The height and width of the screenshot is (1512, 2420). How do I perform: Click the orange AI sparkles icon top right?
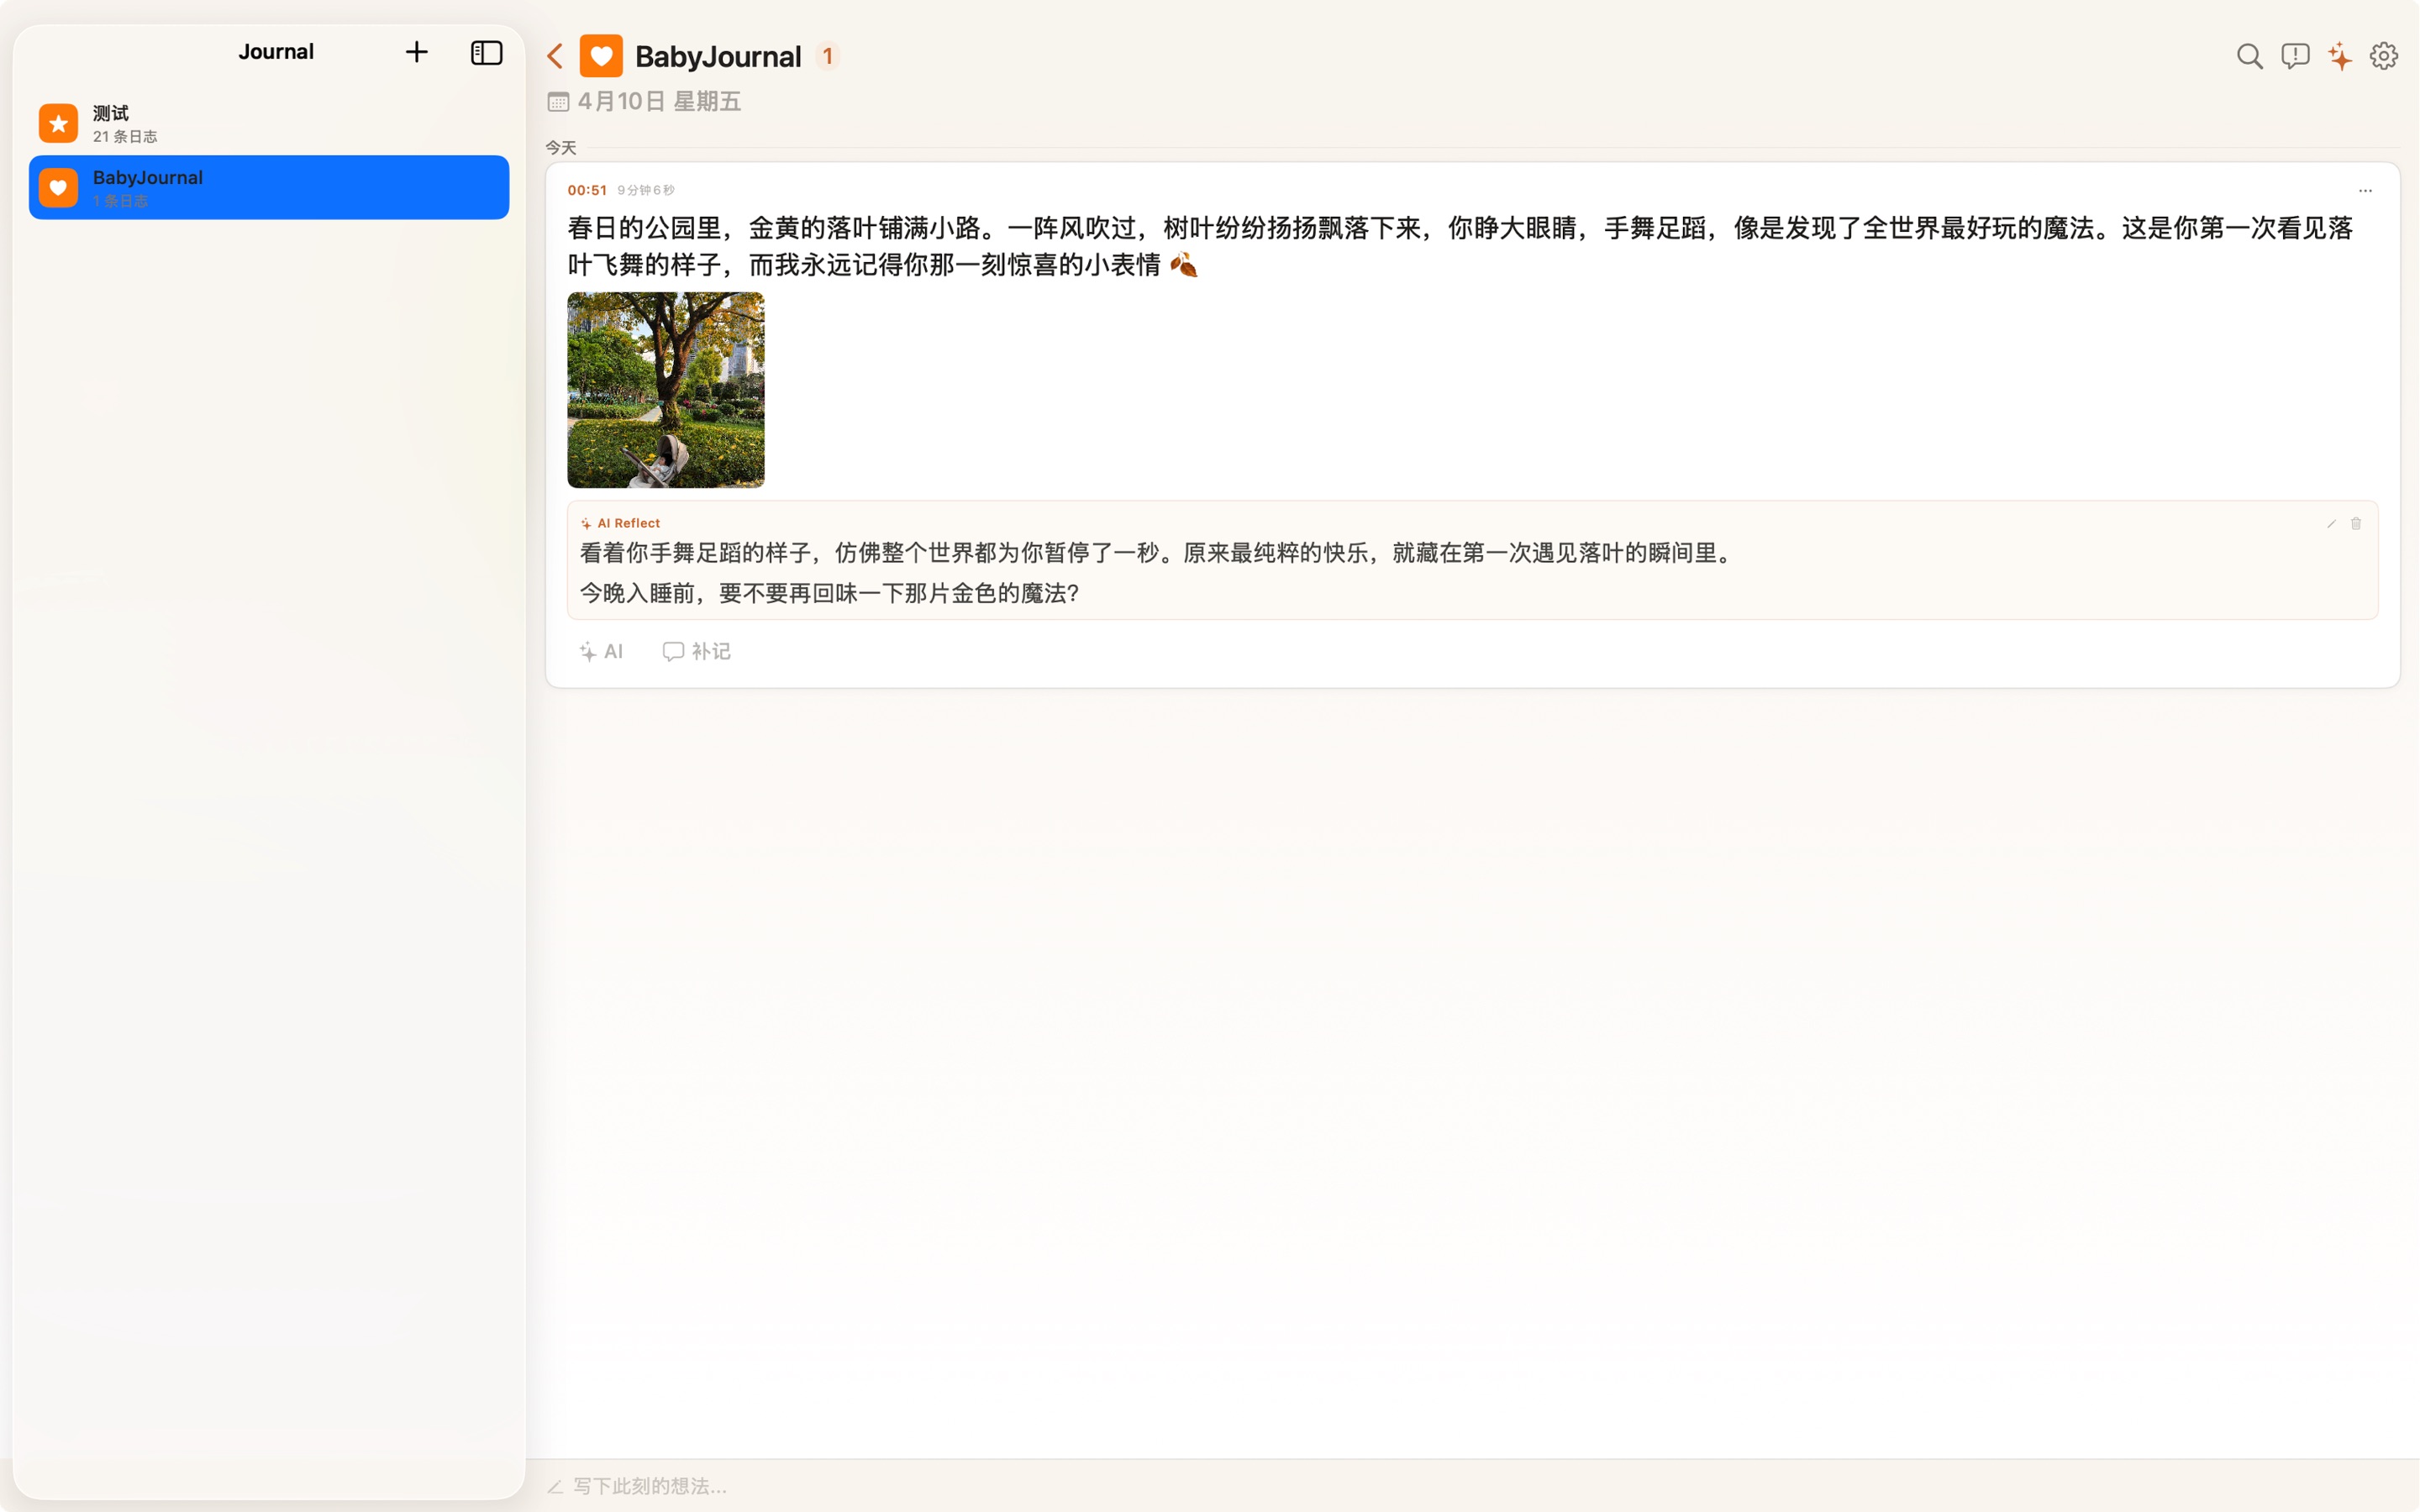coord(2339,57)
